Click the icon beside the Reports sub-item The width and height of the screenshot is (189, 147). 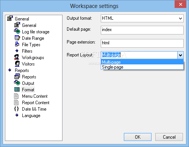coord(17,77)
